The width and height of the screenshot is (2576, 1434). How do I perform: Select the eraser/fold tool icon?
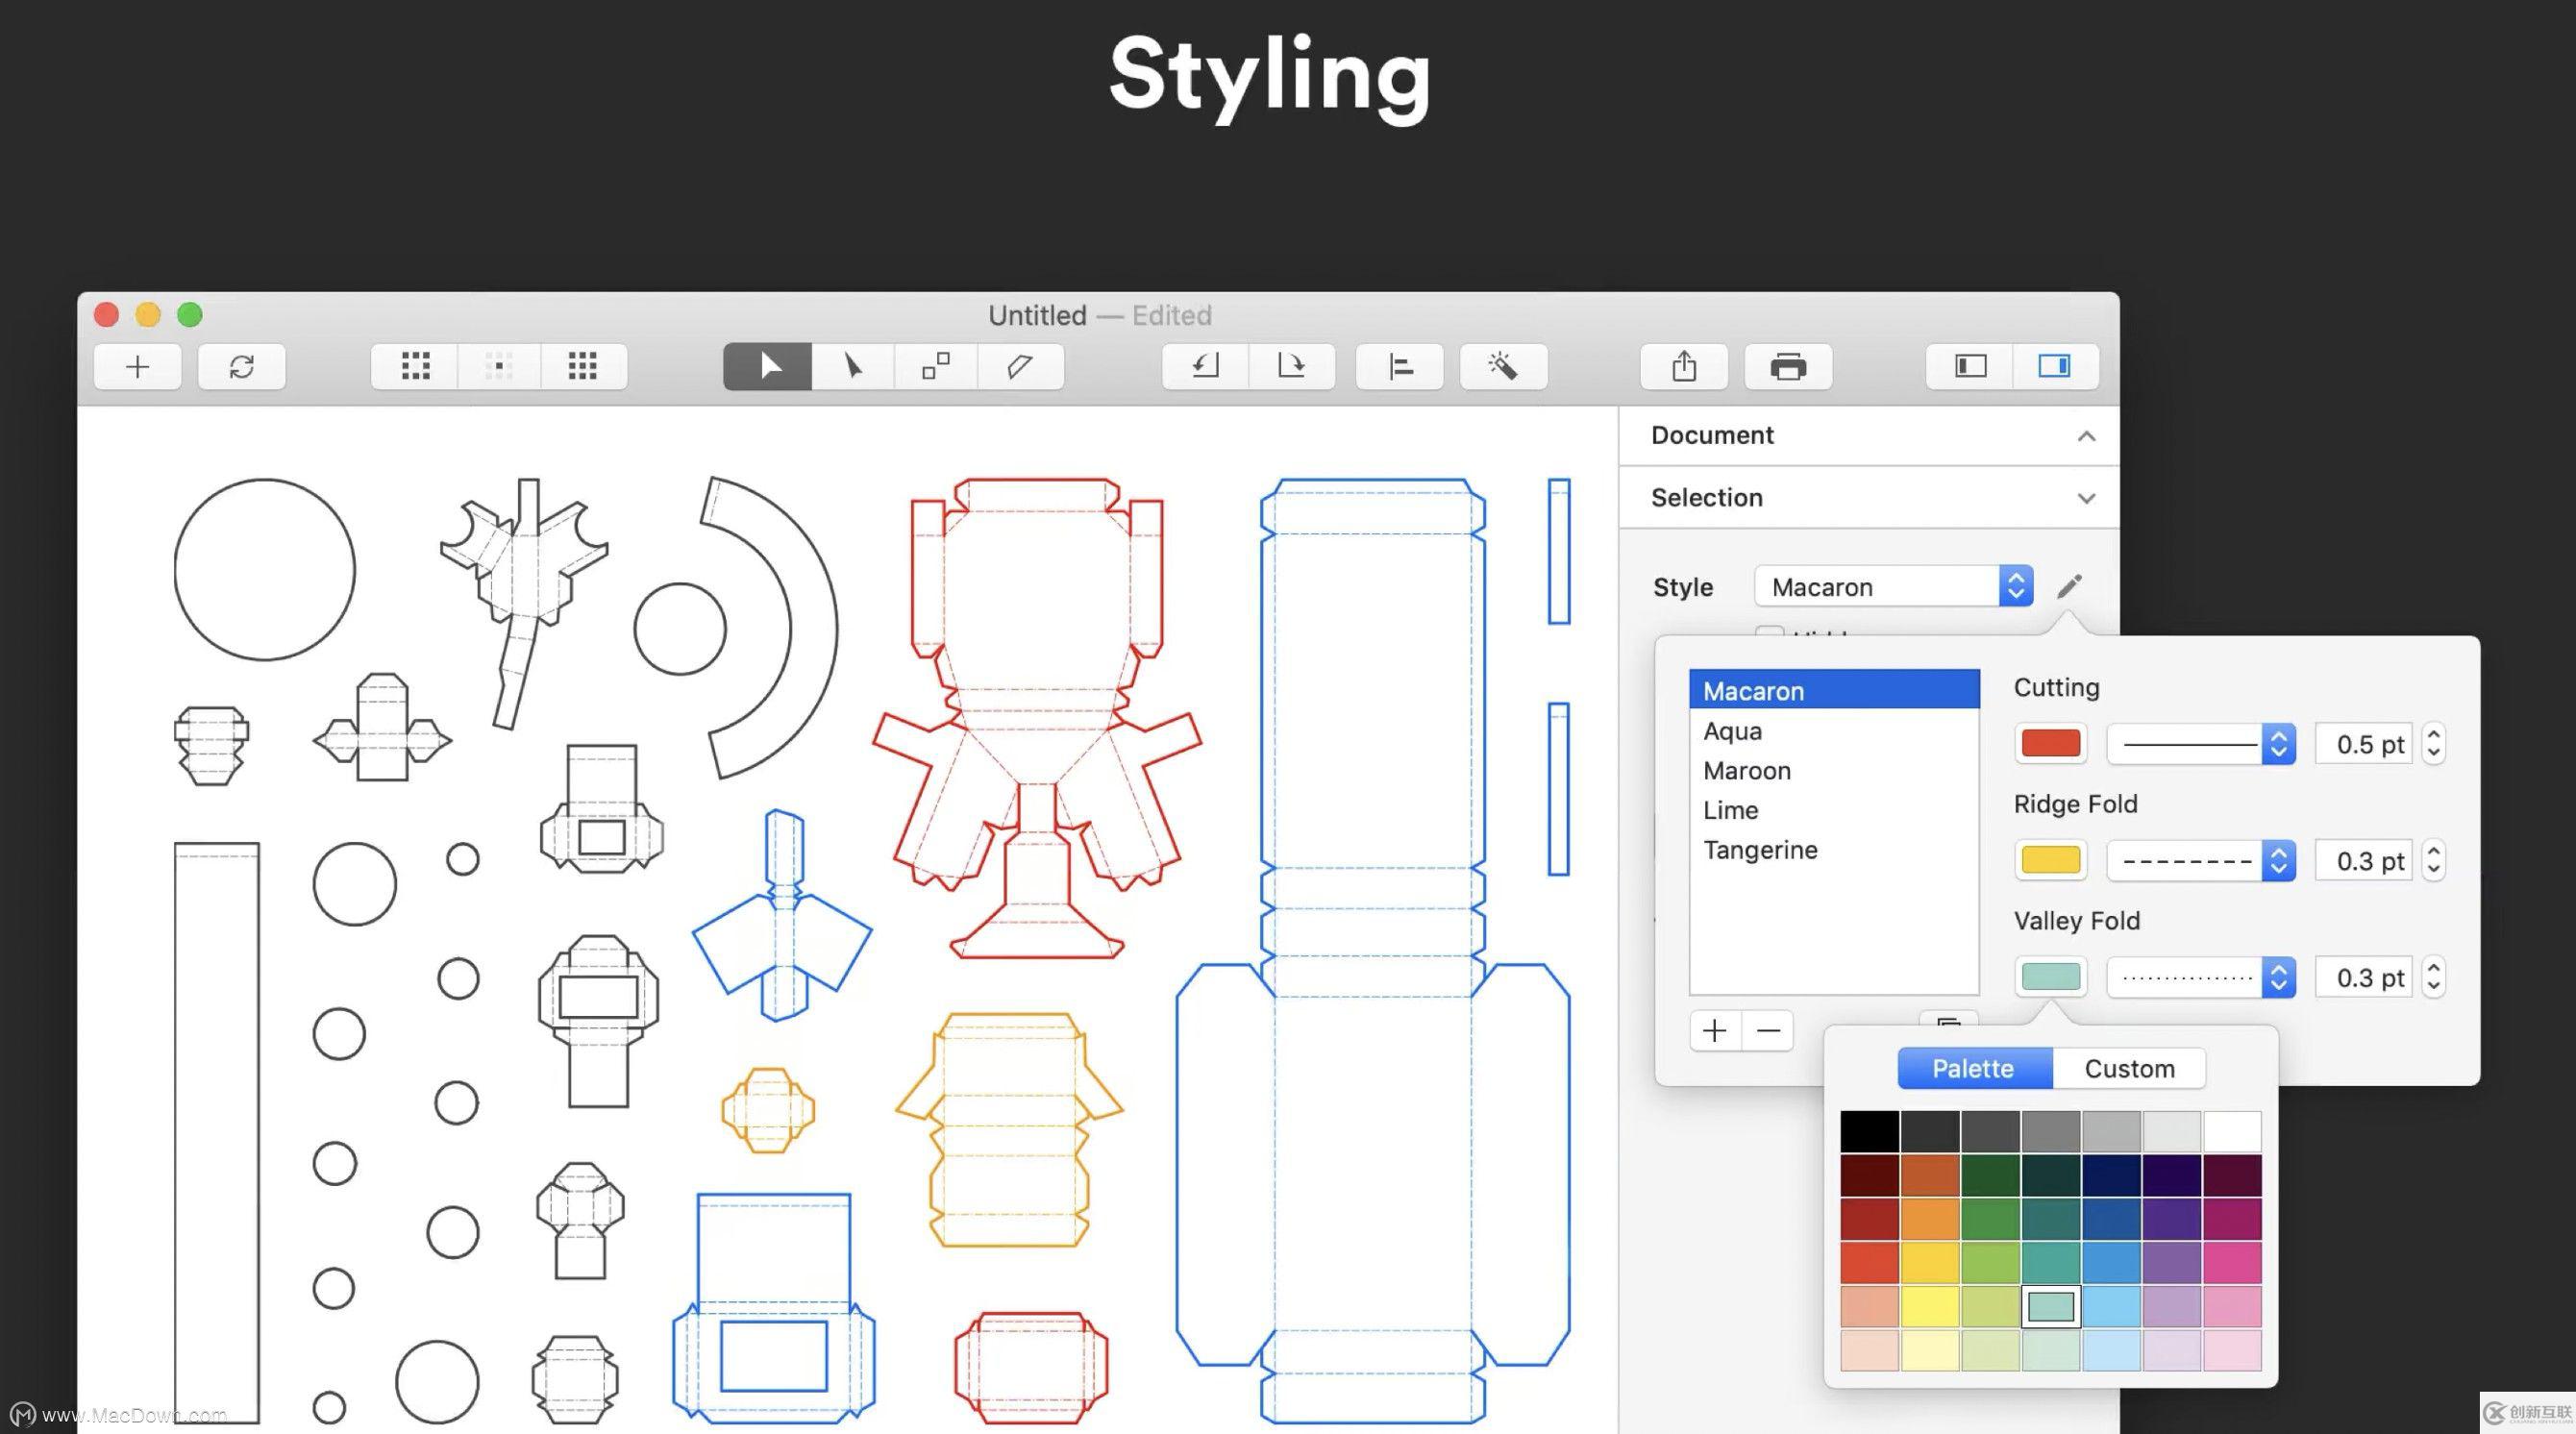pyautogui.click(x=1020, y=367)
